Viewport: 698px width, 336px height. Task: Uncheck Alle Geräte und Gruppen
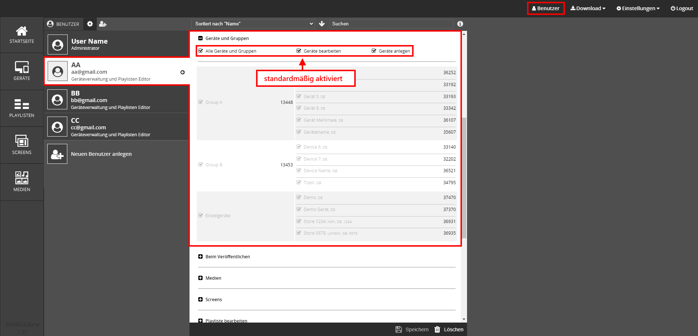[x=201, y=51]
